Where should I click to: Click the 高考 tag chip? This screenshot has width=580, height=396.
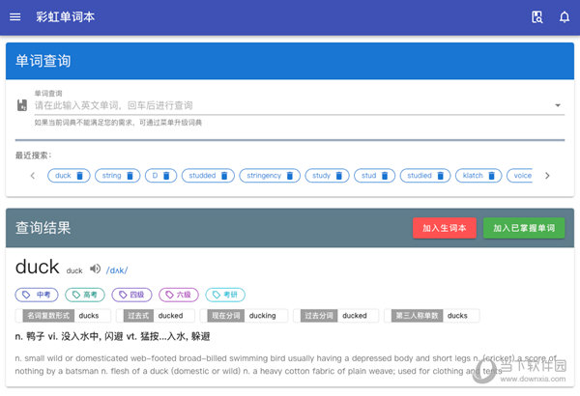tap(85, 295)
